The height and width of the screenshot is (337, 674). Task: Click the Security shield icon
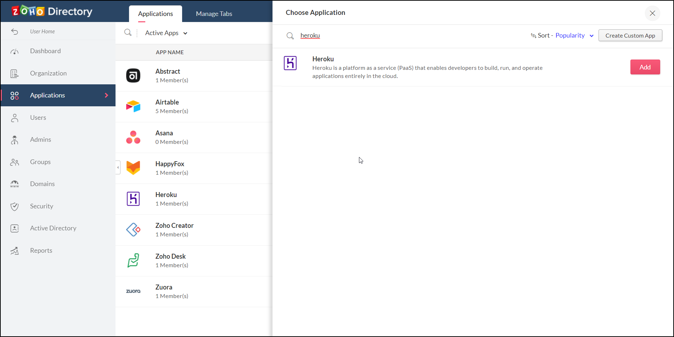[x=15, y=206]
